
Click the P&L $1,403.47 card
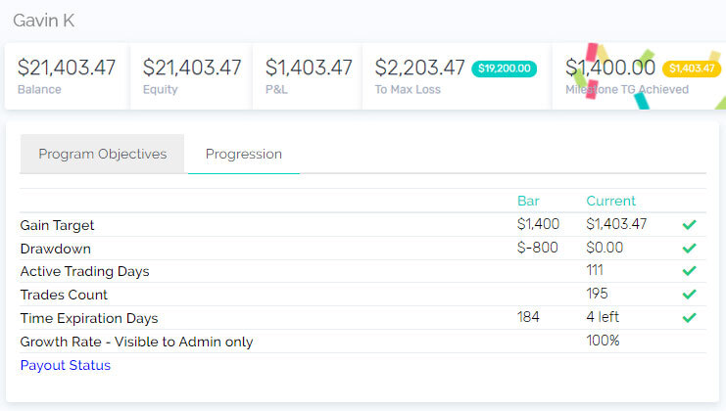coord(308,76)
